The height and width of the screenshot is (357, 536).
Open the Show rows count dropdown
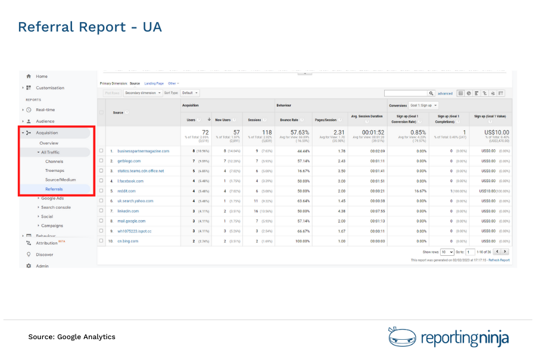coord(447,252)
